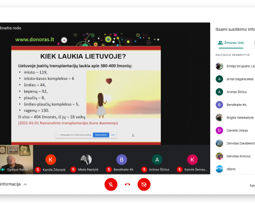This screenshot has height=206, width=255.
Task: Click the link next to the blue share-bar button
Action: [x=113, y=135]
